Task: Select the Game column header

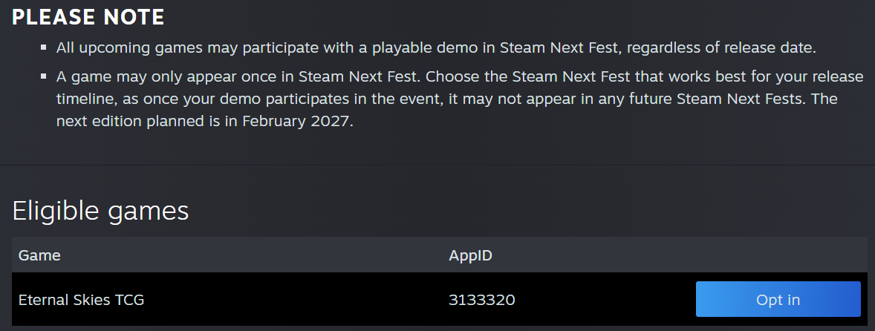Action: click(x=39, y=255)
